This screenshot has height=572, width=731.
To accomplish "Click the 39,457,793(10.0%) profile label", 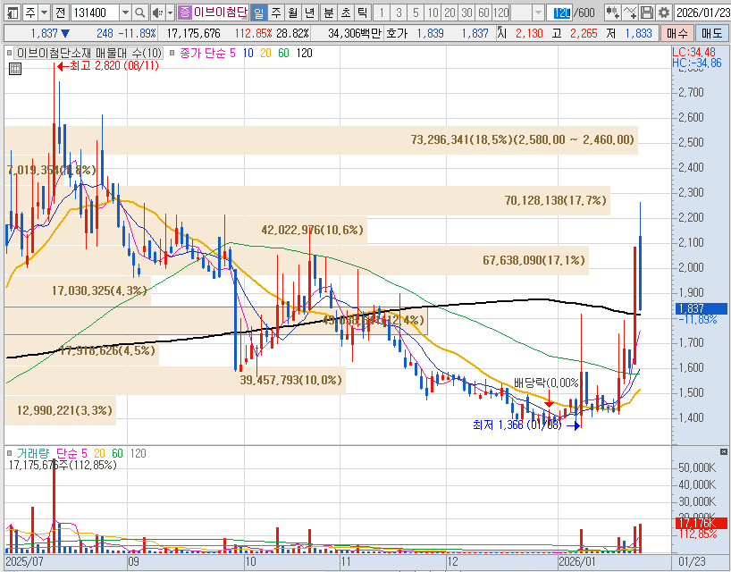I will pos(291,380).
